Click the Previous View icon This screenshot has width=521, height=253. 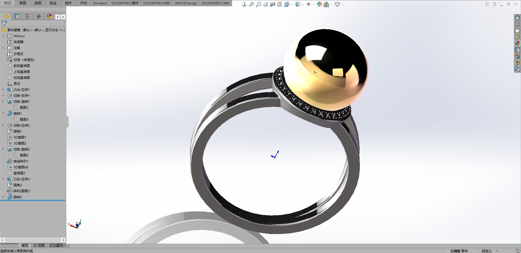266,4
